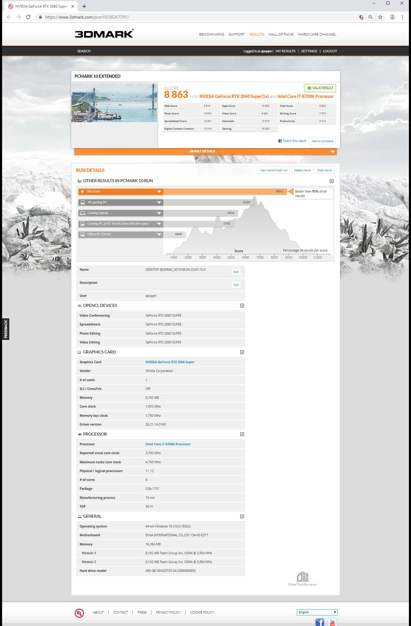Open Intel Core i7-8700K Processor link in Processor row

(168, 444)
